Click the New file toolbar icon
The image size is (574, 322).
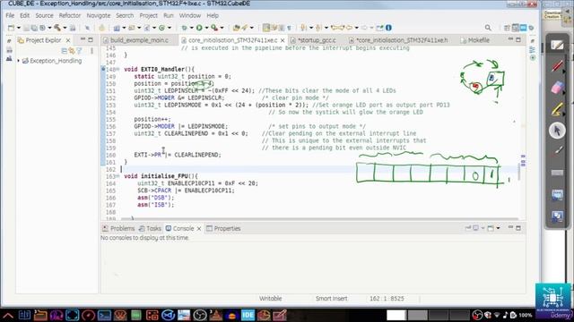tap(11, 28)
